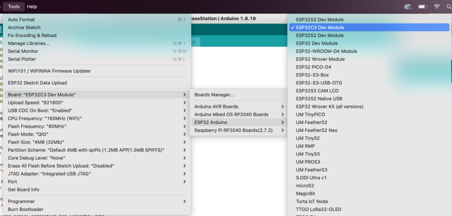This screenshot has width=452, height=216.
Task: Expand the Port submenu
Action: point(97,182)
